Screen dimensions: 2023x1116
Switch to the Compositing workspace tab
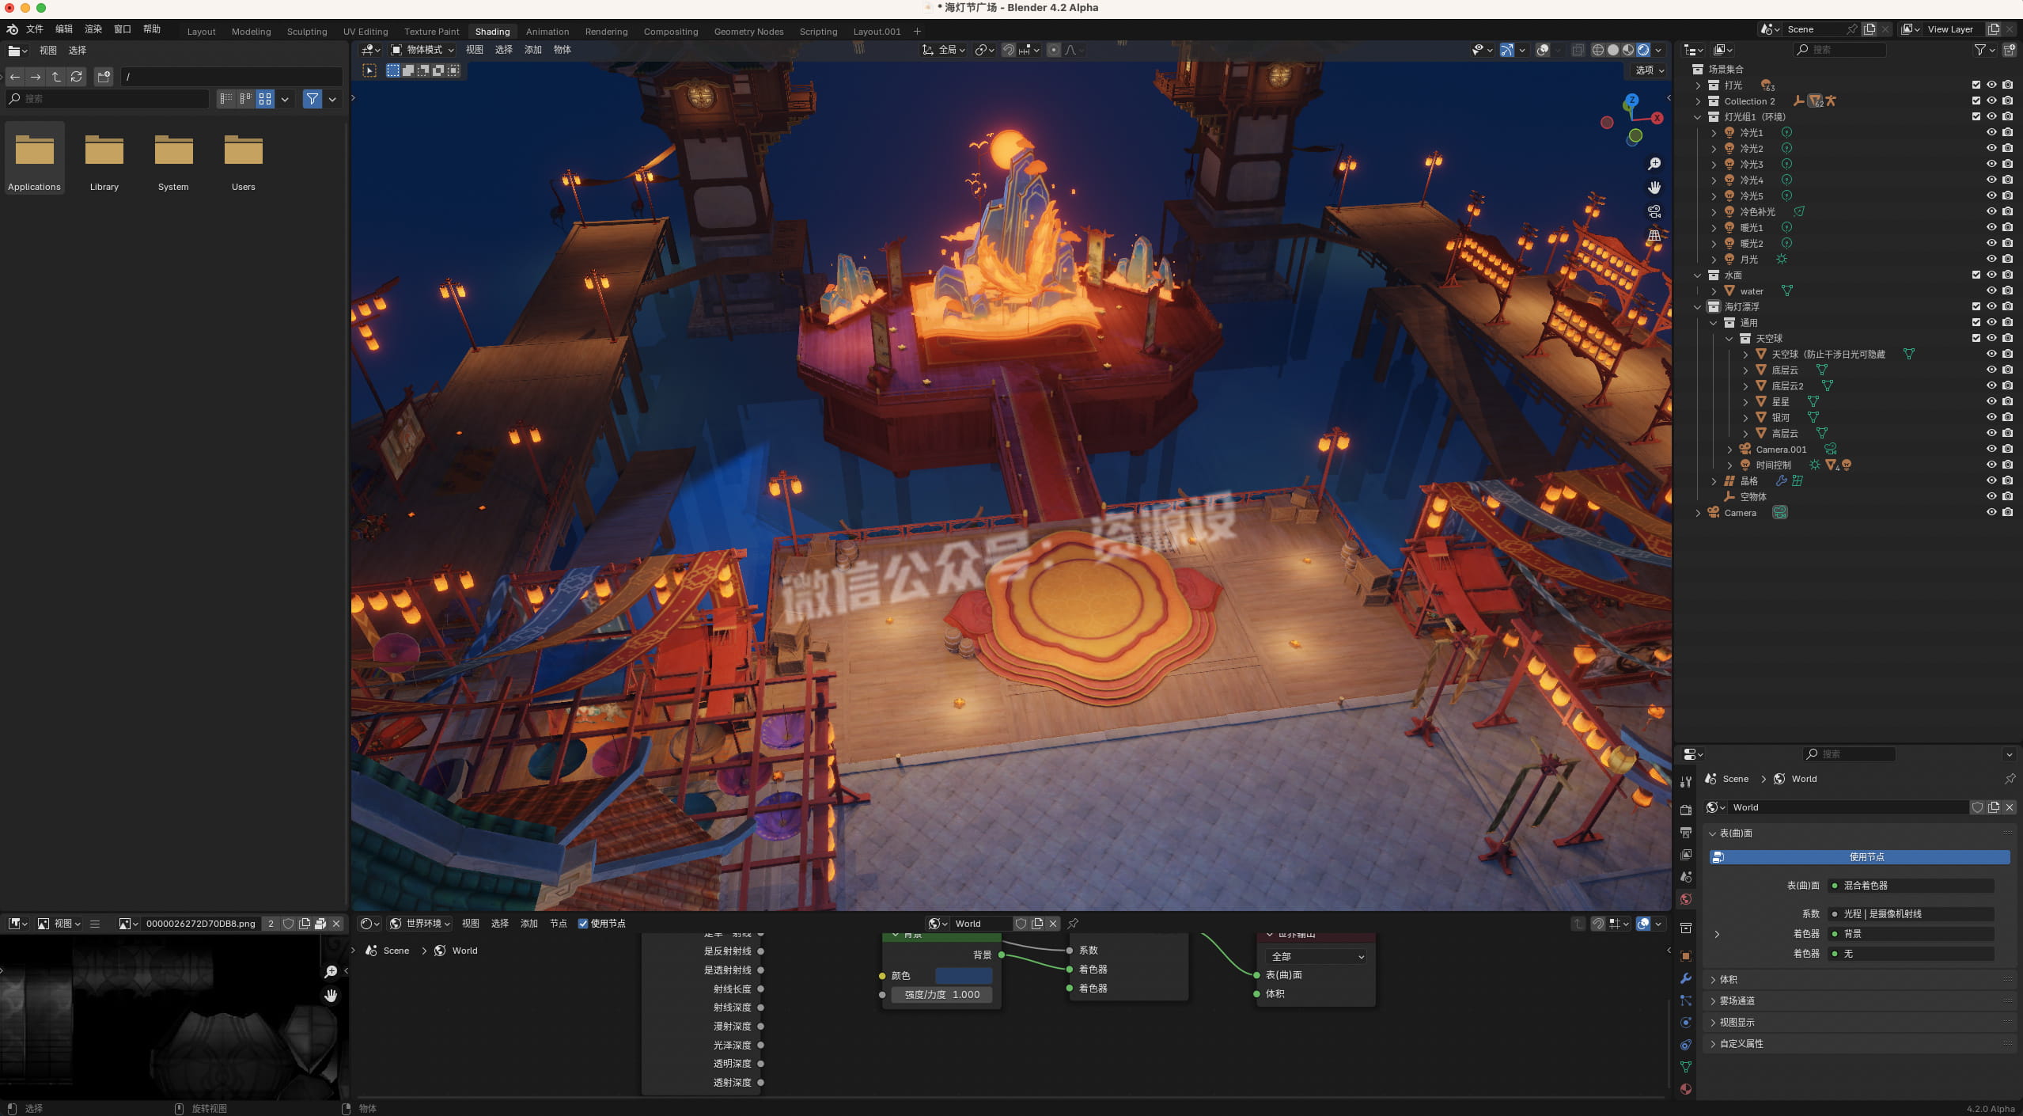click(671, 32)
